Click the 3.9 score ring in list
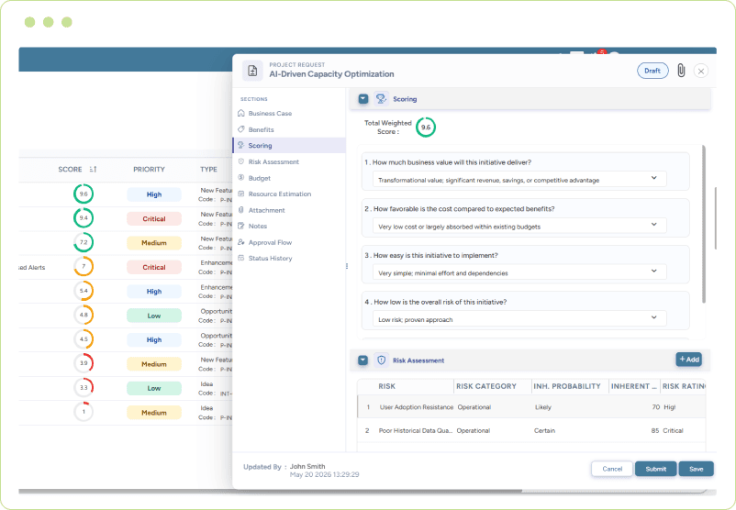 84,363
